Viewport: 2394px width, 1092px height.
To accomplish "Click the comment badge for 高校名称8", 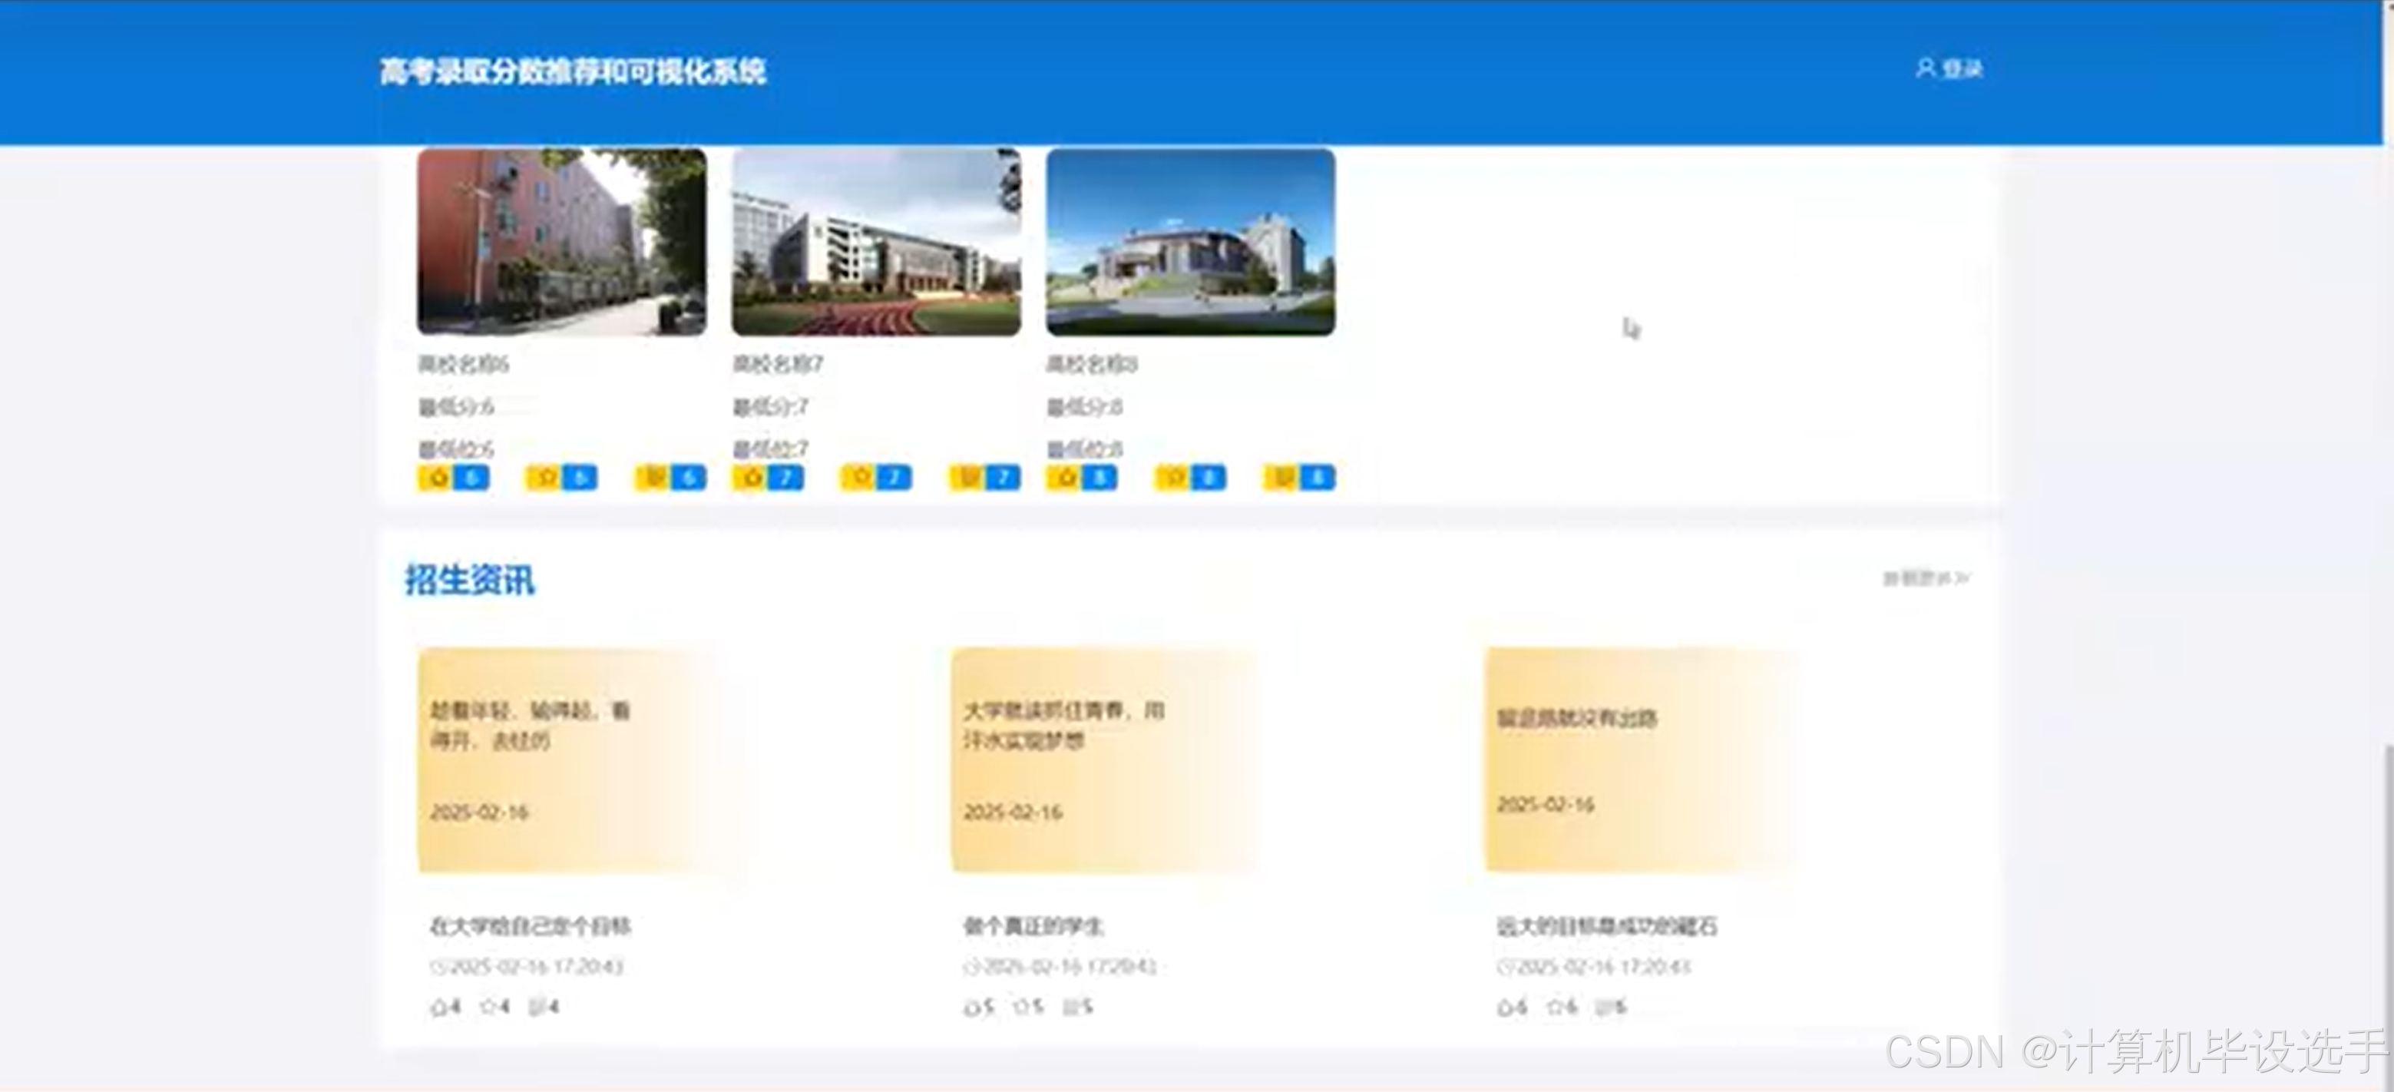I will [1299, 478].
